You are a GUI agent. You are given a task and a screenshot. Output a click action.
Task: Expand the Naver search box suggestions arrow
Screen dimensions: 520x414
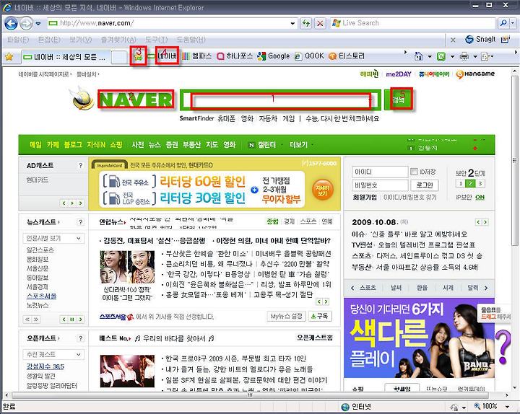370,100
